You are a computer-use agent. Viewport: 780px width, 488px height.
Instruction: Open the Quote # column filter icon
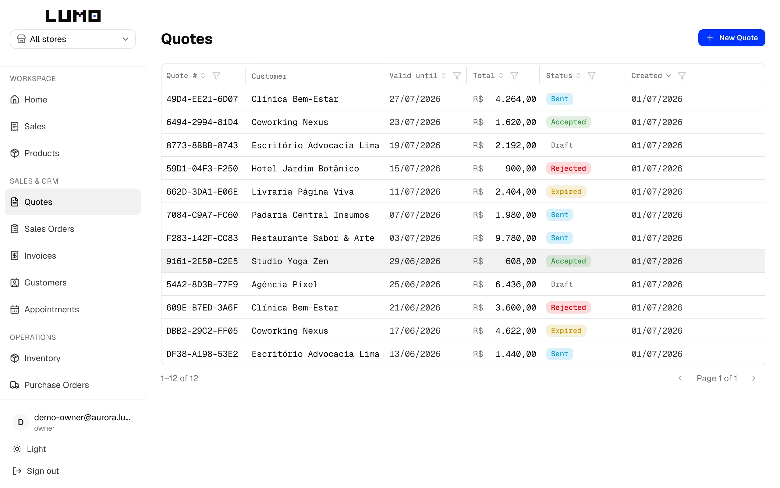tap(216, 76)
